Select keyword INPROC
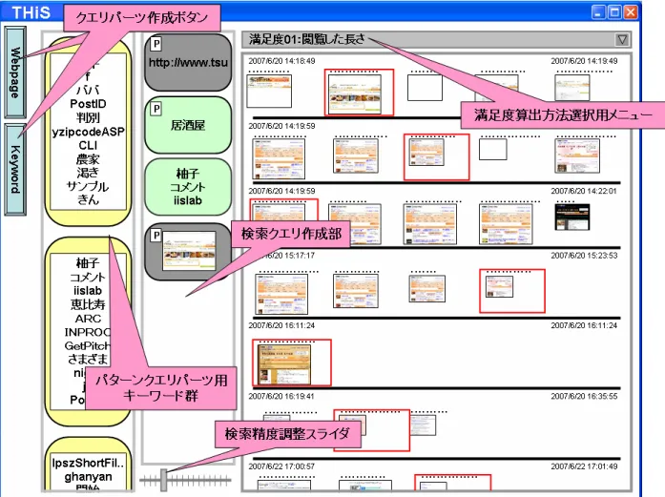The height and width of the screenshot is (497, 665). pos(88,332)
